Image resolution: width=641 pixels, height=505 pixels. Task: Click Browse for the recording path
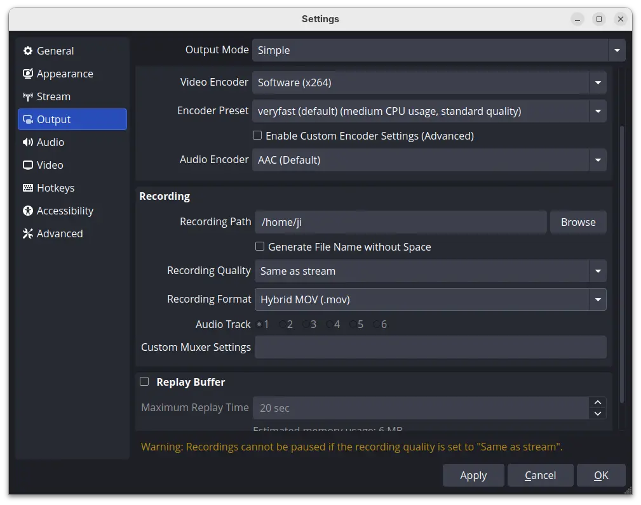coord(578,222)
